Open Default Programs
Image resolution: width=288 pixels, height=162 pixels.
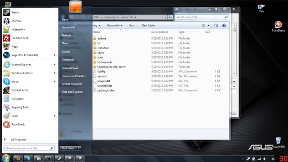[x=72, y=84]
